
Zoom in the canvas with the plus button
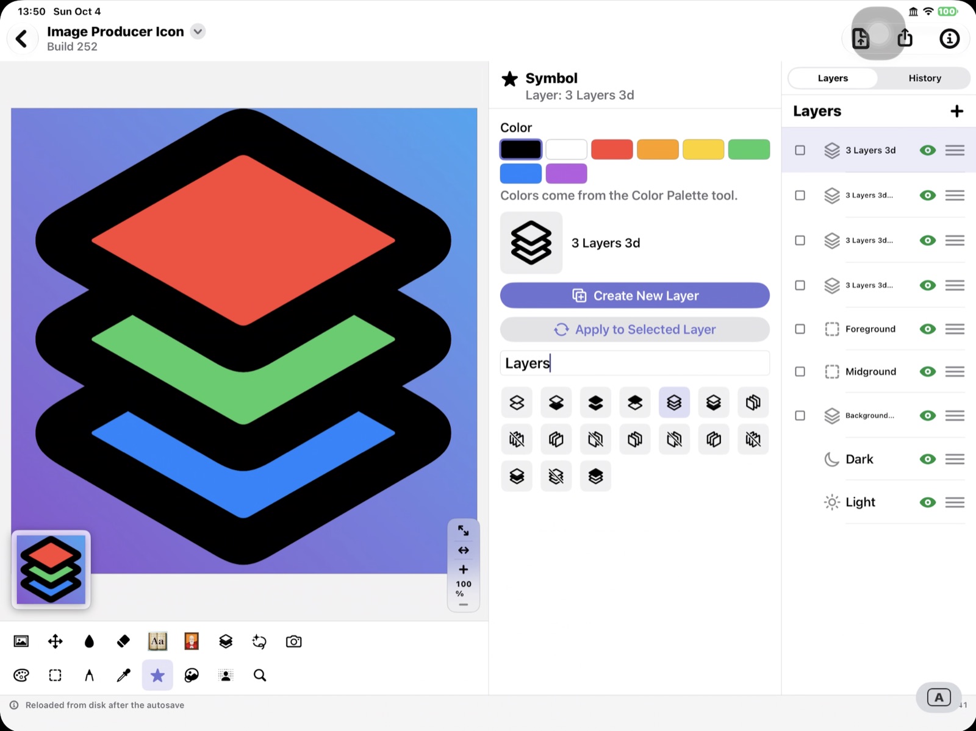[x=464, y=569]
